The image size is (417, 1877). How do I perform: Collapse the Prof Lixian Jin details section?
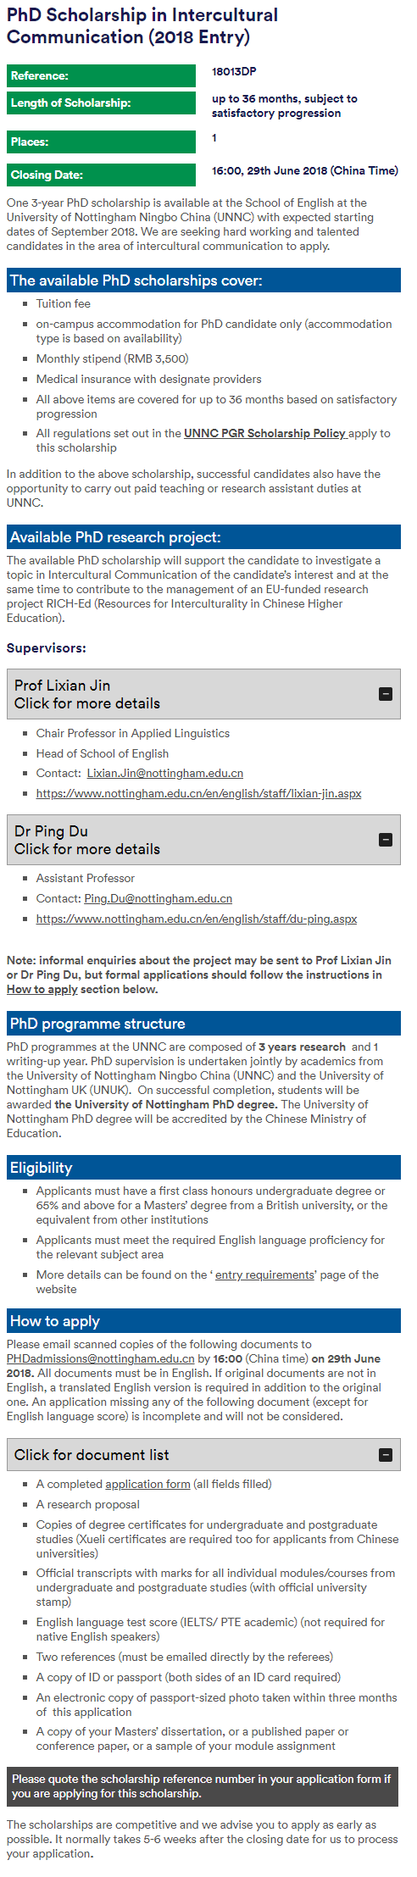203,694
